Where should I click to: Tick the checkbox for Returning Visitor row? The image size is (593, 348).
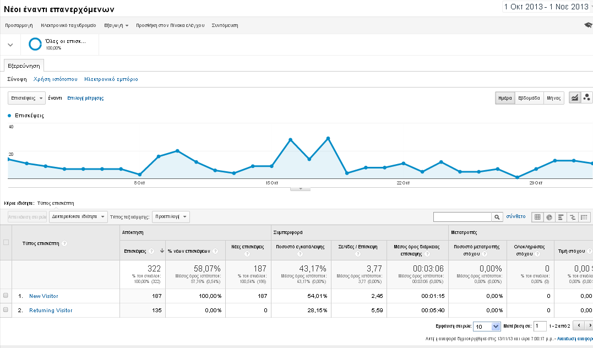tap(6, 310)
